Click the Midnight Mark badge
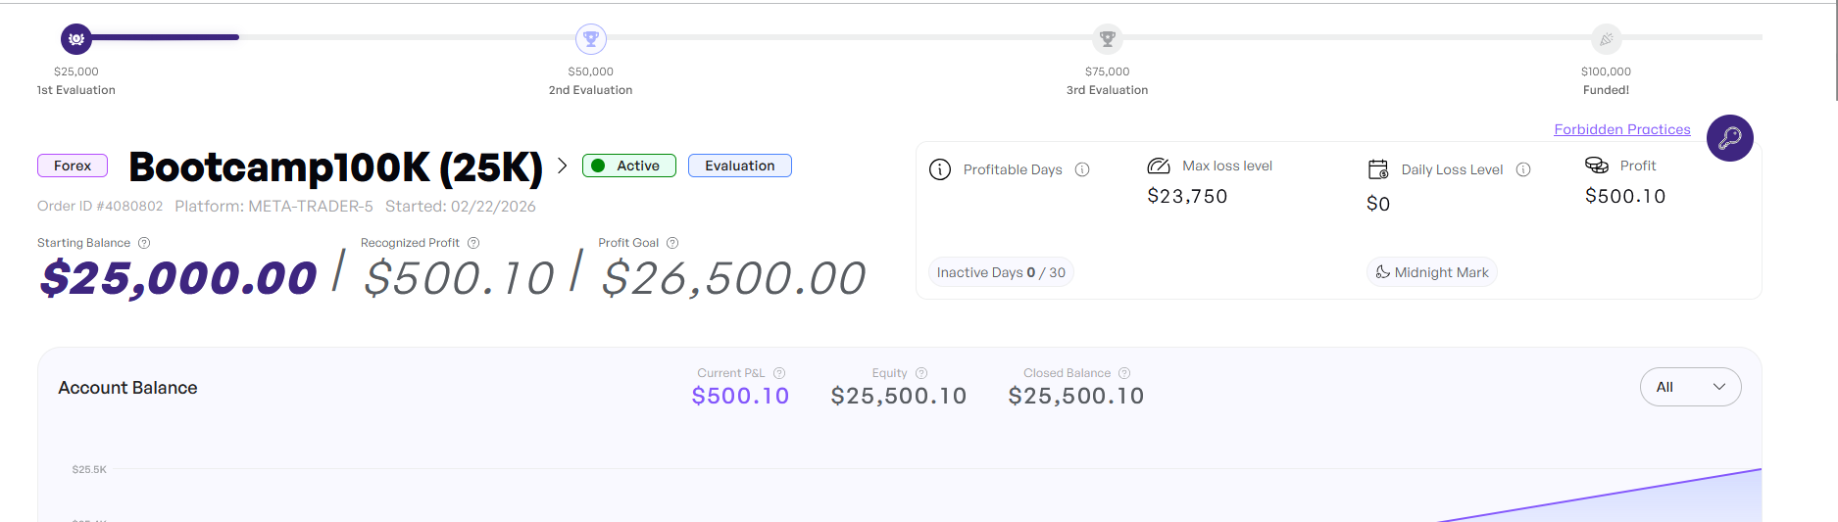Viewport: 1838px width, 522px height. tap(1431, 272)
